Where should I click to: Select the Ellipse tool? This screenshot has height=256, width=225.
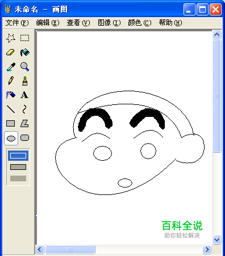click(x=11, y=138)
